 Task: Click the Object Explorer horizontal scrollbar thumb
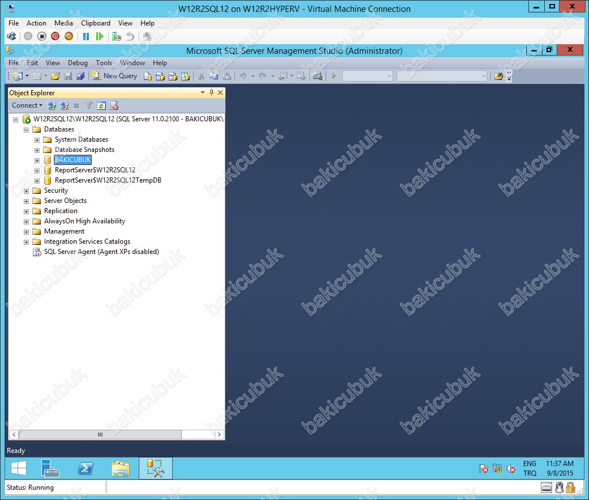[100, 434]
